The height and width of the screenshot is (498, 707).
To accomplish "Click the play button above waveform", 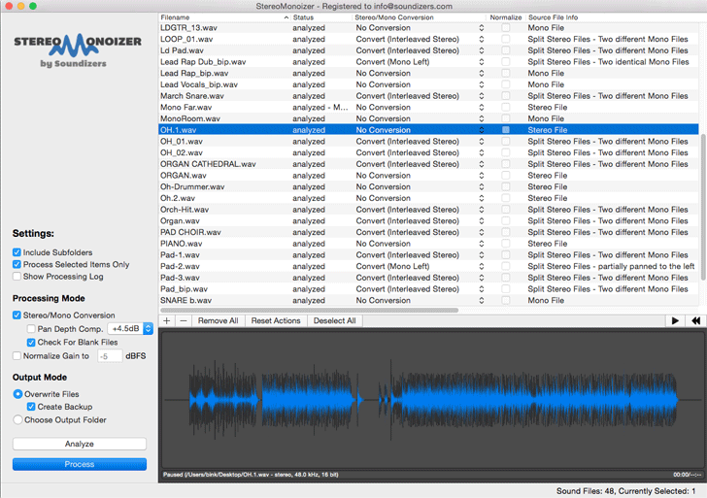I will (x=675, y=321).
